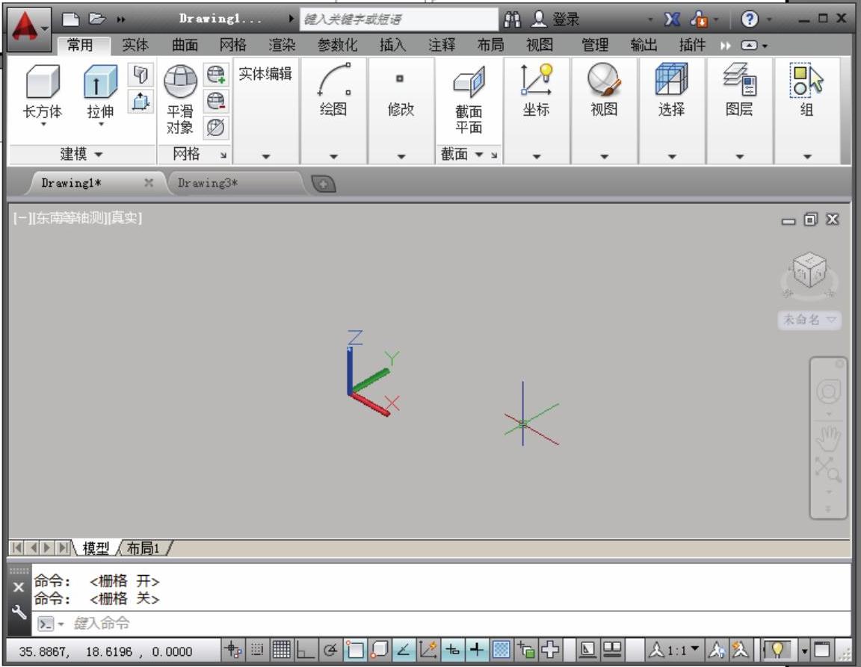The image size is (861, 667).
Task: Open the Drawing3* document tab
Action: pyautogui.click(x=208, y=183)
